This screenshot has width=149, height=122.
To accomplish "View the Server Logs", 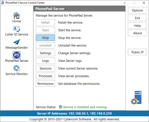I will point(45,61).
